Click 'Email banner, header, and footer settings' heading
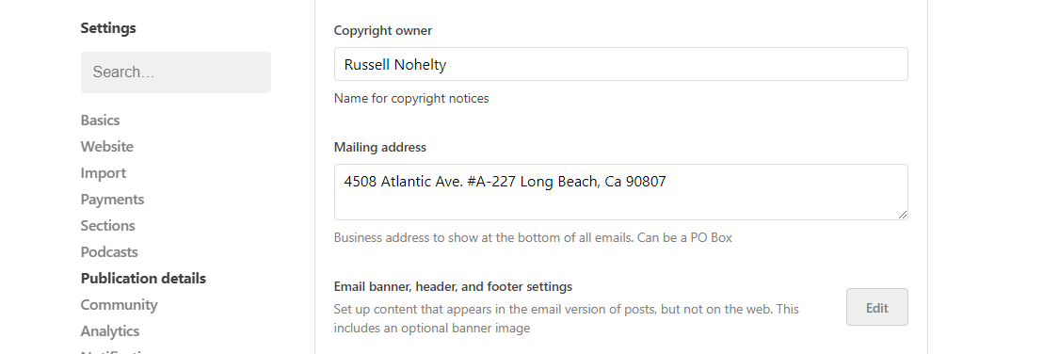1043x354 pixels. click(453, 287)
